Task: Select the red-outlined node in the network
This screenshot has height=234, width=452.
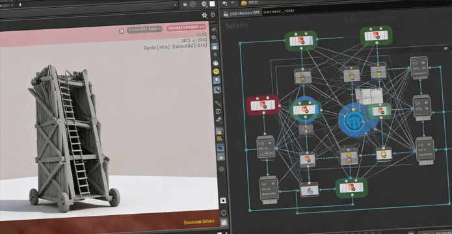Action: [x=263, y=105]
